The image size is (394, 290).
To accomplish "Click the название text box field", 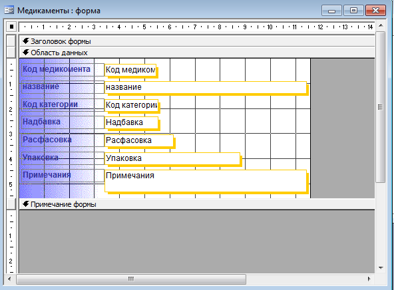I will pos(206,88).
